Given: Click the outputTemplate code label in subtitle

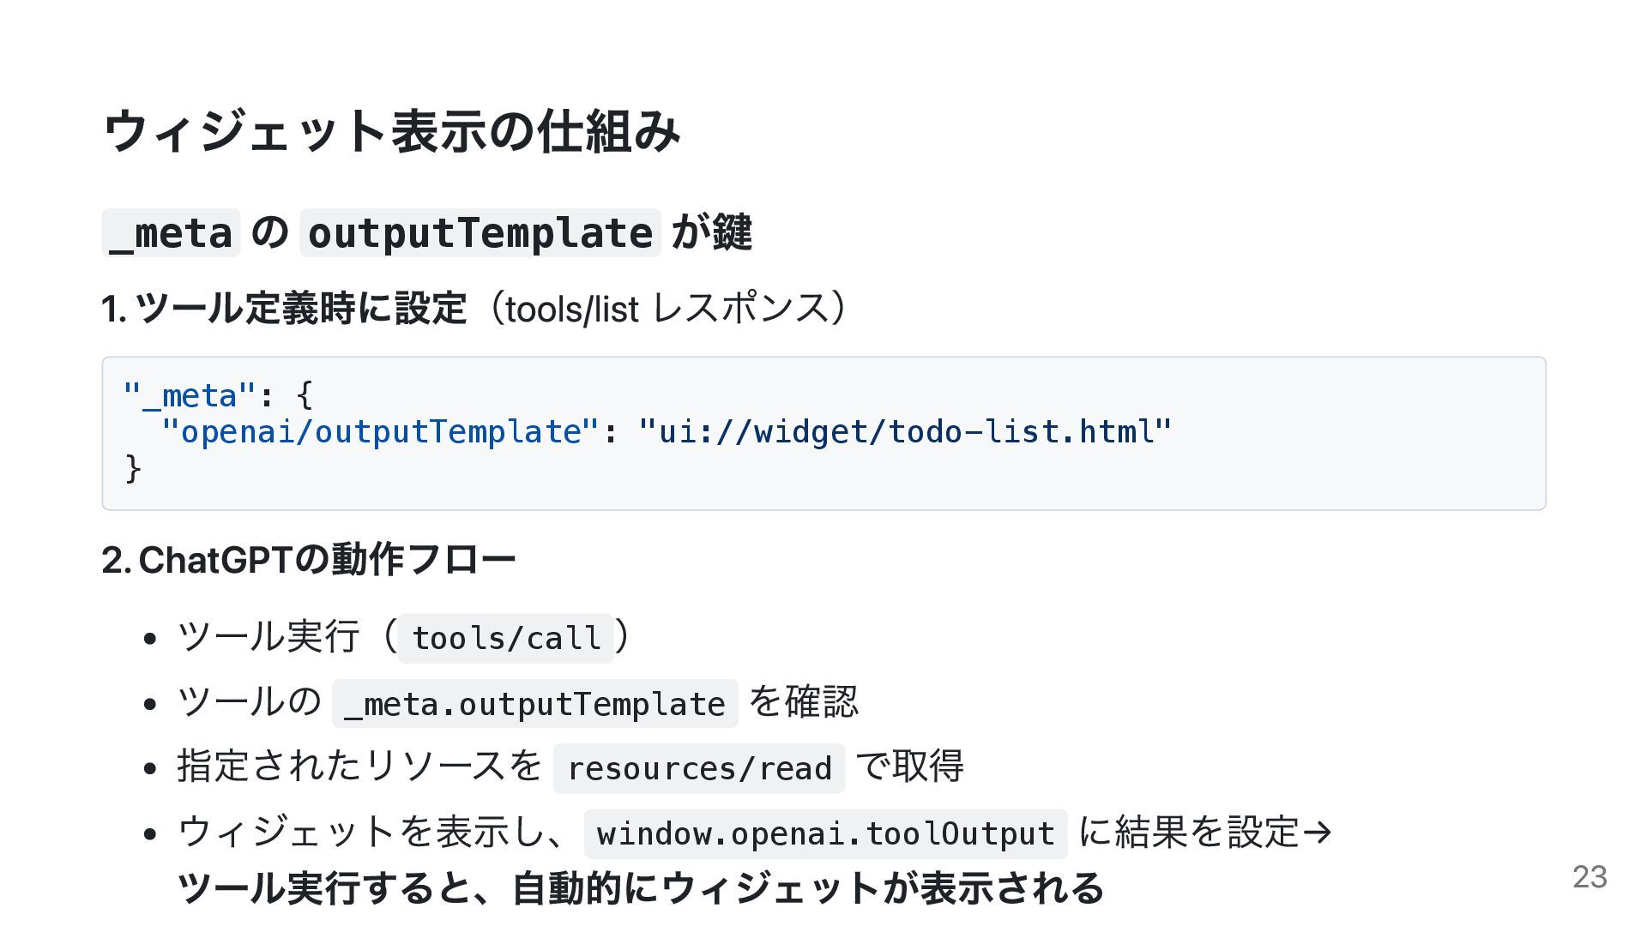Looking at the screenshot, I should click(480, 233).
